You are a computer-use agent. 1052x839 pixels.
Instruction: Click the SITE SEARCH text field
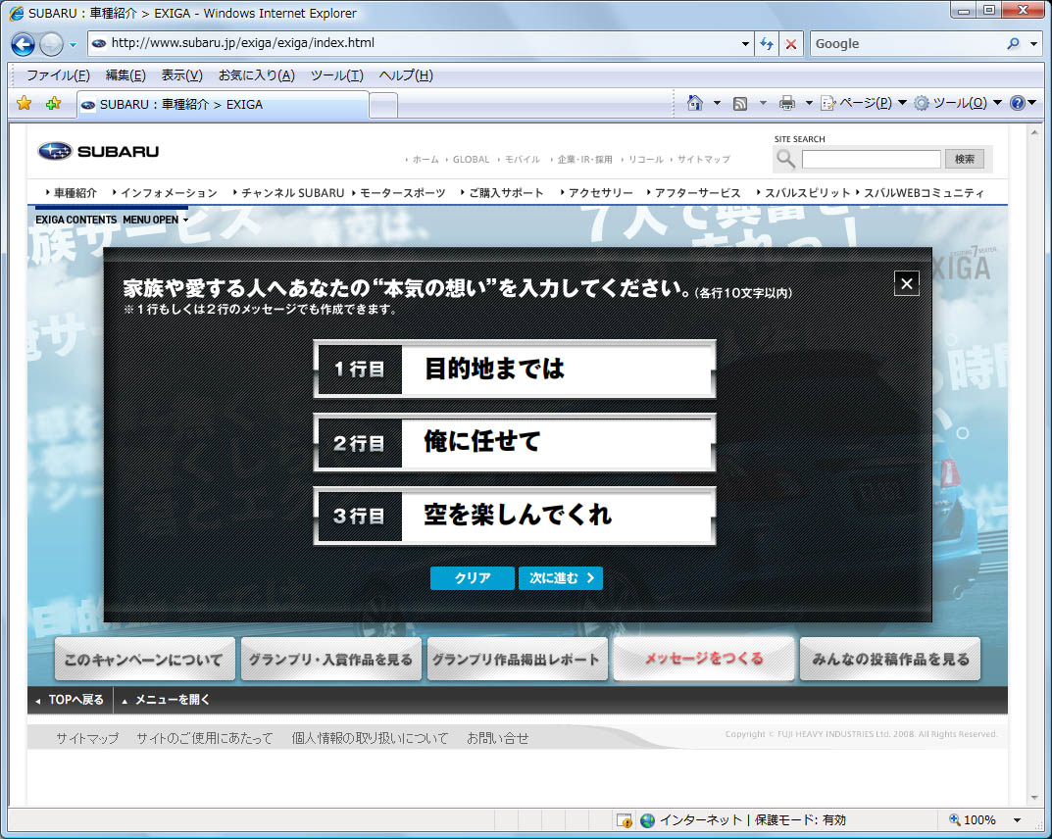click(x=871, y=160)
